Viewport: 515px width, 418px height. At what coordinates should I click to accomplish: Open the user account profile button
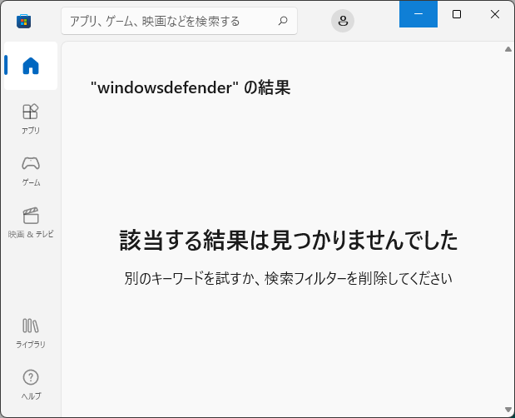pyautogui.click(x=343, y=21)
